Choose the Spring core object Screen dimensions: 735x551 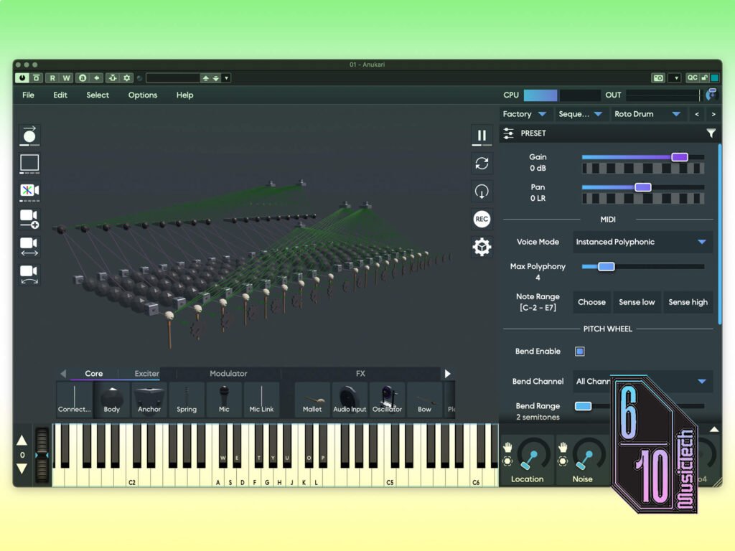pos(187,399)
